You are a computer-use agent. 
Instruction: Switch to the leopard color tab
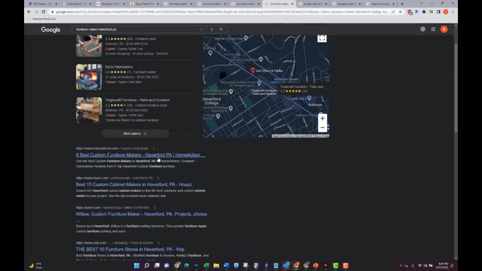(x=347, y=4)
